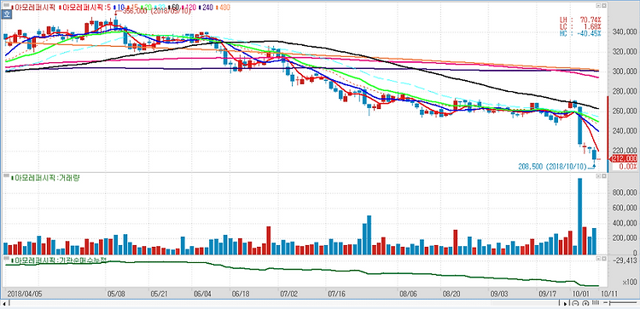Click the LC 1.68% stat
The height and width of the screenshot is (309, 640).
pyautogui.click(x=580, y=26)
